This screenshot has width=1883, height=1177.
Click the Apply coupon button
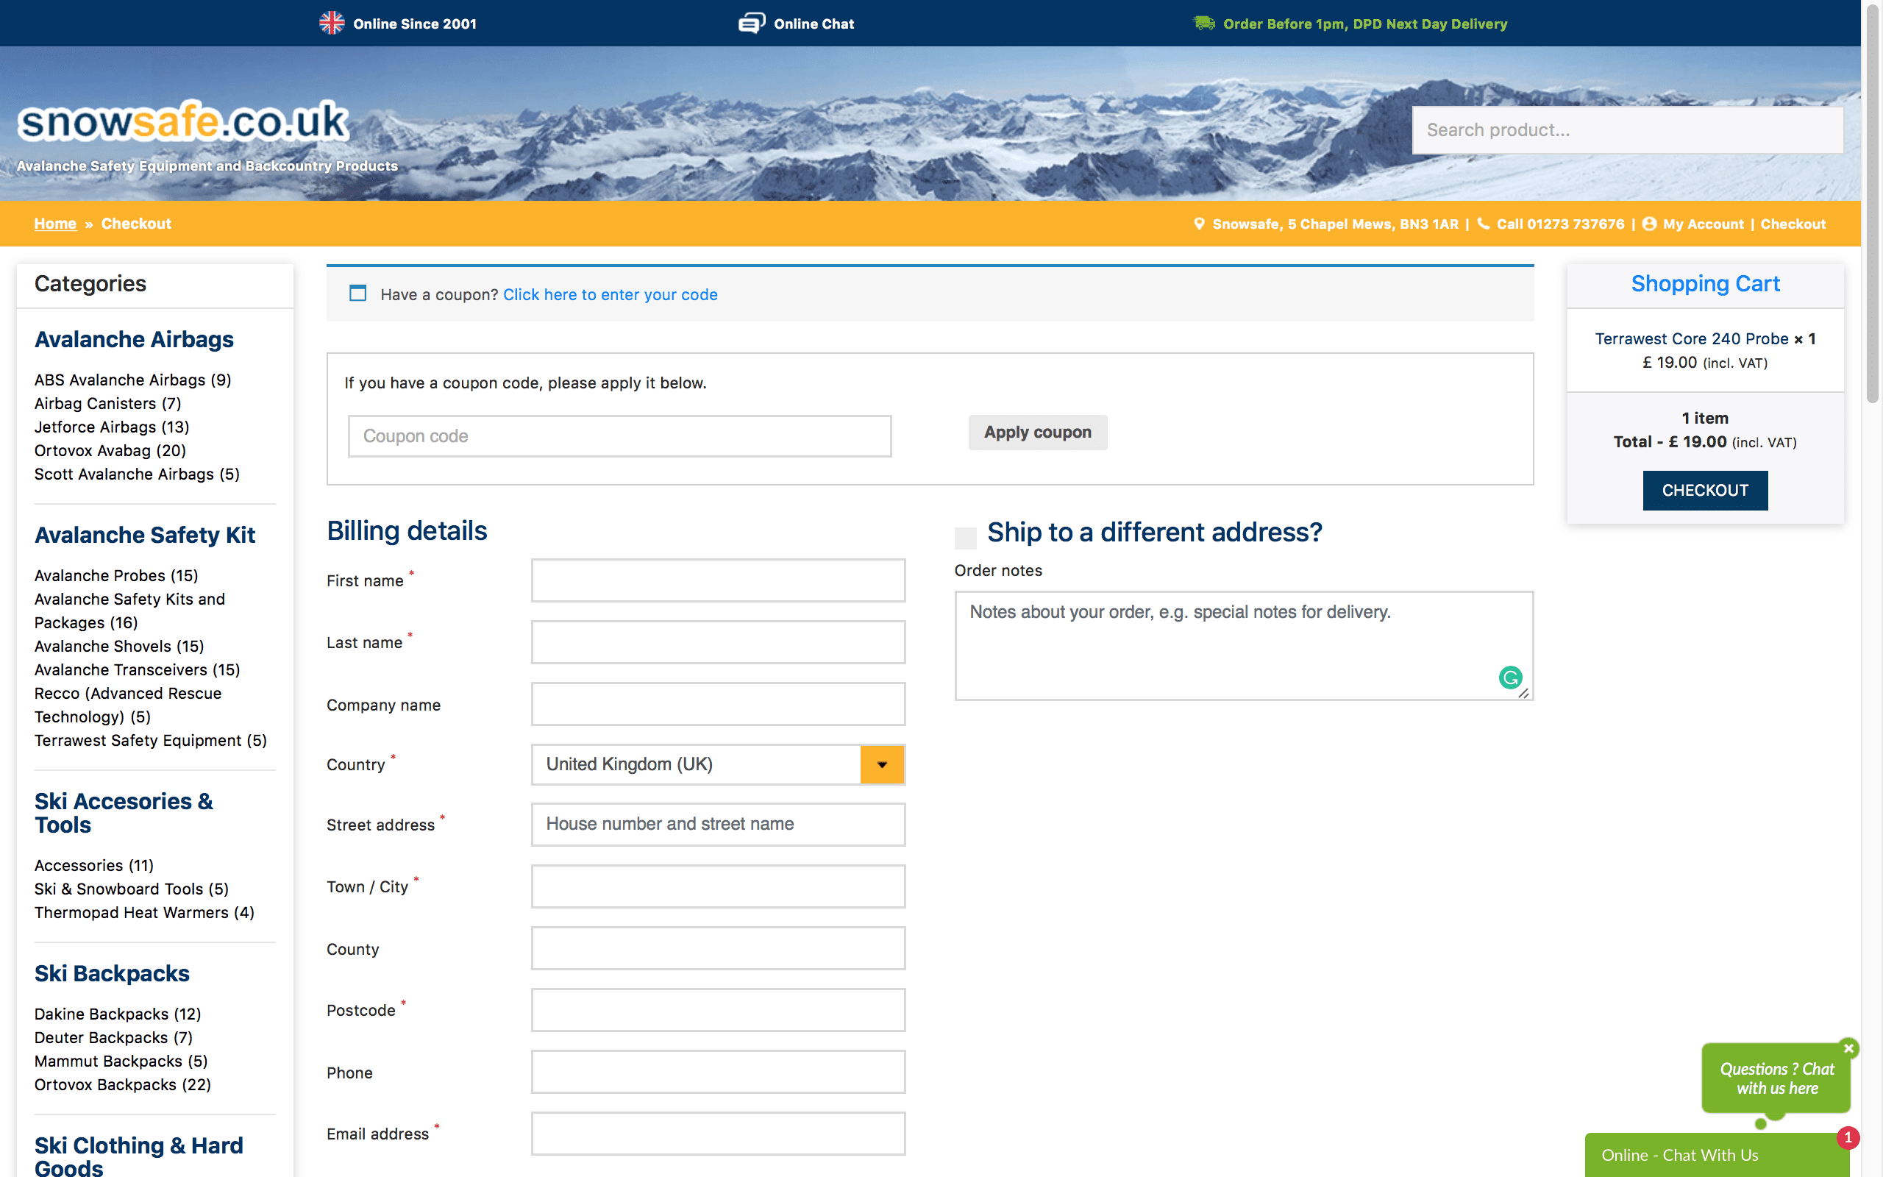tap(1037, 432)
